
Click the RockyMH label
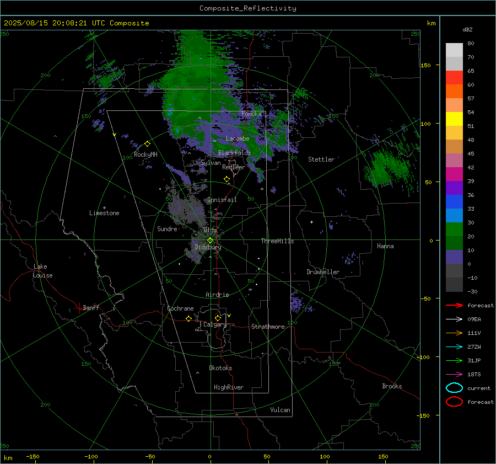coord(145,154)
